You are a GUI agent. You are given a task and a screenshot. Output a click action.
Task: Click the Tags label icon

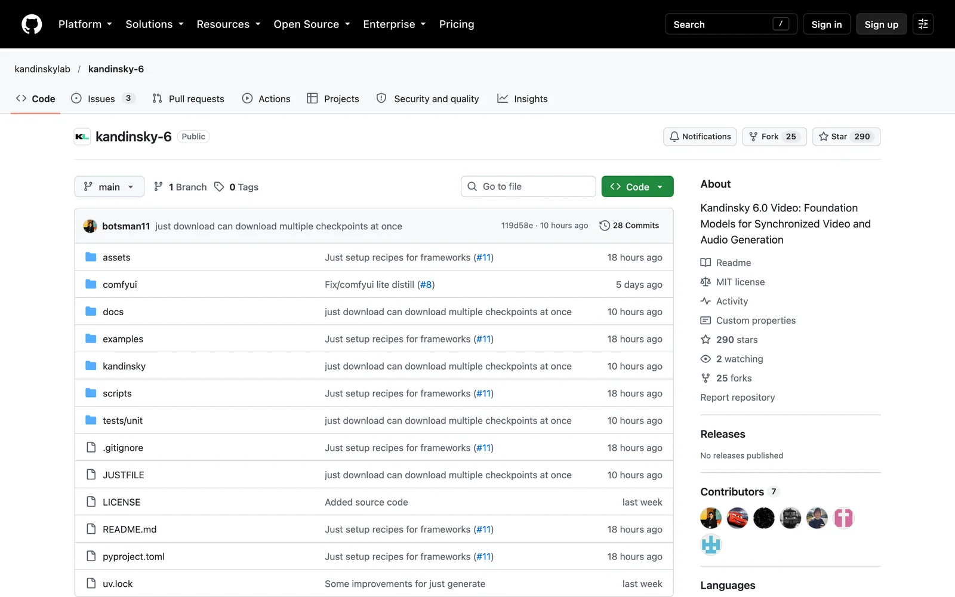click(x=219, y=187)
